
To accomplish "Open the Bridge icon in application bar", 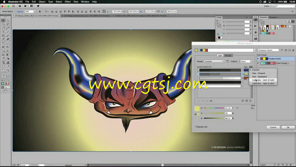I will pos(20,6).
